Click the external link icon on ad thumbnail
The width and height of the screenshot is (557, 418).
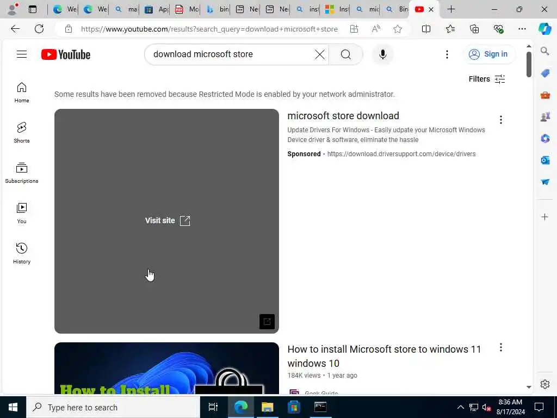pyautogui.click(x=267, y=322)
